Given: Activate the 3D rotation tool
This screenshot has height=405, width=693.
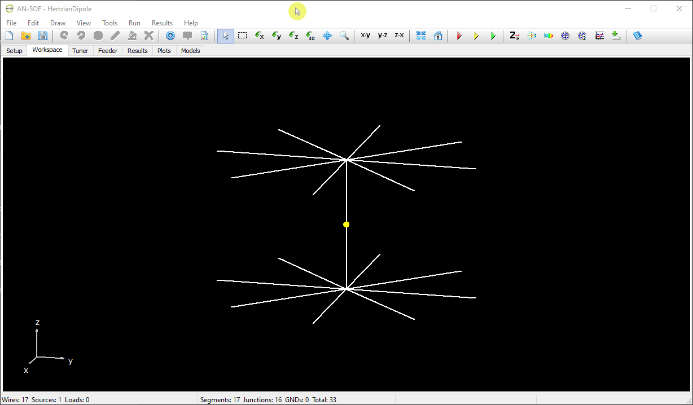Looking at the screenshot, I should click(310, 36).
